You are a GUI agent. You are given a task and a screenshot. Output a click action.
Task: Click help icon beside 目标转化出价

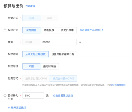pyautogui.click(x=5, y=95)
